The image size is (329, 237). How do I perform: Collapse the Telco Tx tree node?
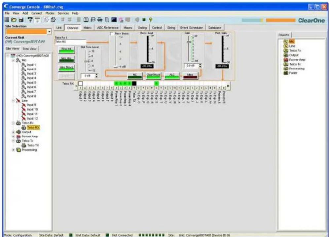[13, 141]
